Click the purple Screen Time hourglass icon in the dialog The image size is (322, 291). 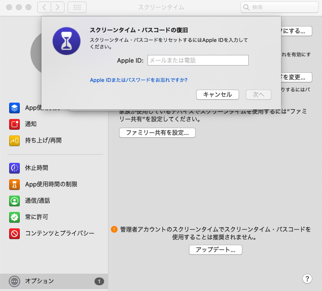coord(67,41)
